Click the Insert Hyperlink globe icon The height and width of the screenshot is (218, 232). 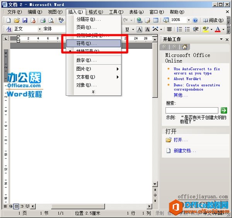click(x=139, y=20)
